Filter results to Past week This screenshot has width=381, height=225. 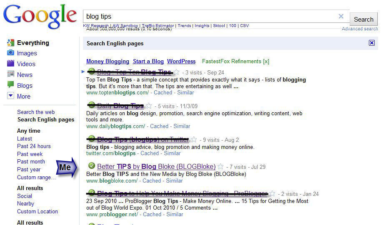click(30, 154)
